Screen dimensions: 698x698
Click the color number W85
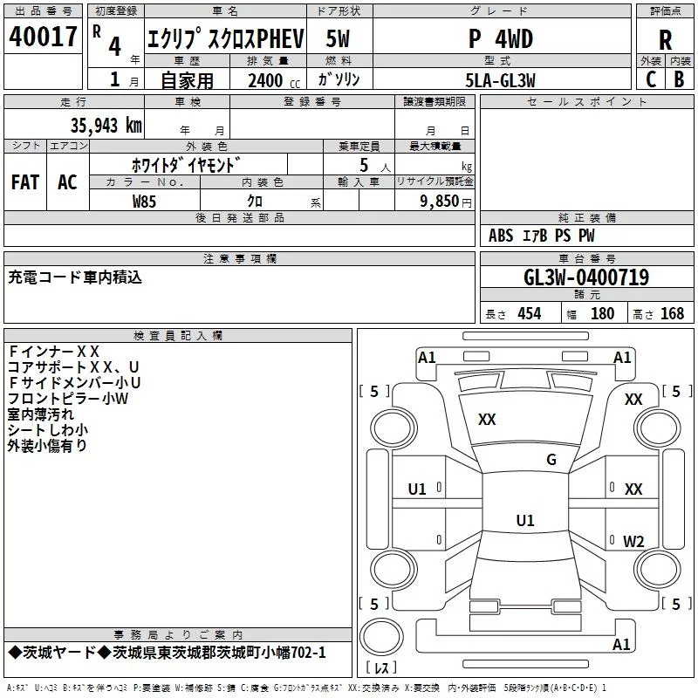[x=144, y=202]
